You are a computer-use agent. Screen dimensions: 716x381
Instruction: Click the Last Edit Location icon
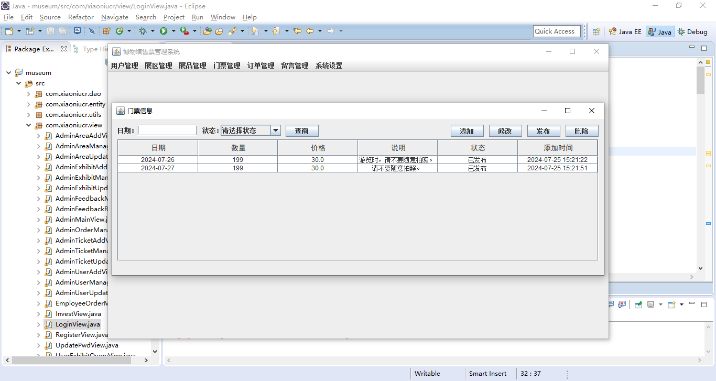297,31
